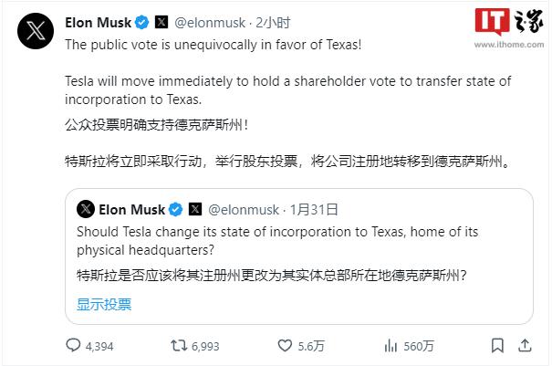
Task: Click @elonmusk handle inside the quoted tweet
Action: coord(245,209)
